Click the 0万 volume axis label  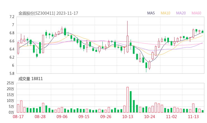11,112
